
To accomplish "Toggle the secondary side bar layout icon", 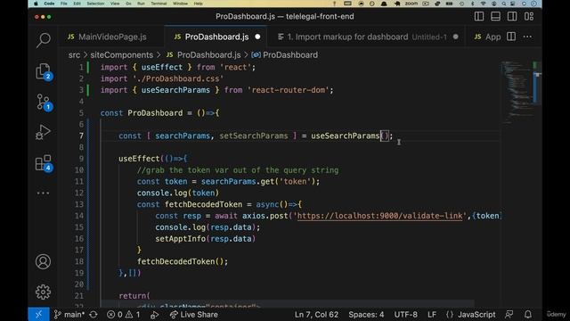I will 512,16.
